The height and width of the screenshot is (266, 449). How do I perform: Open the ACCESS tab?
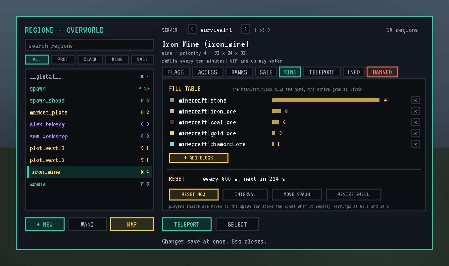pos(208,72)
